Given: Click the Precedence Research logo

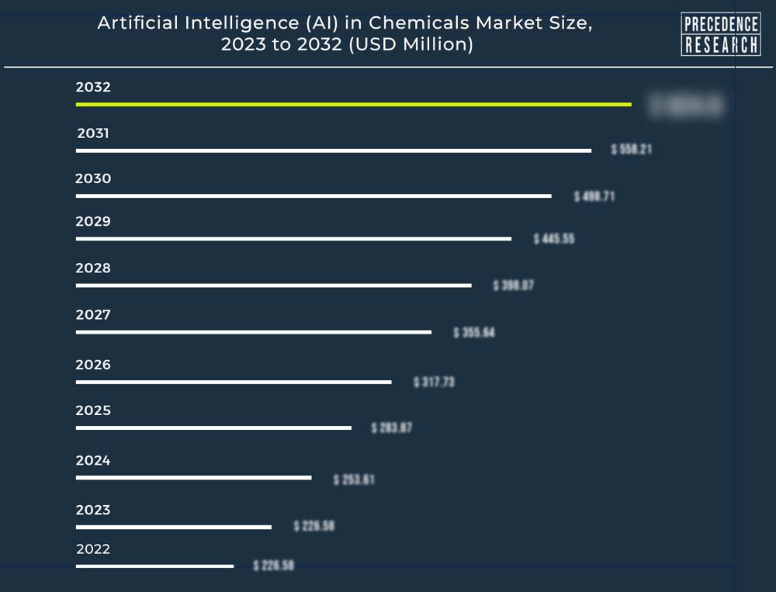Looking at the screenshot, I should 720,35.
